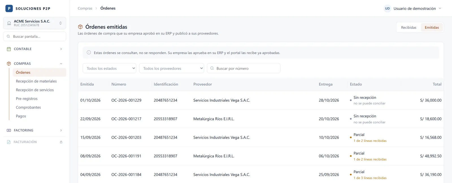The height and width of the screenshot is (183, 452).
Task: Click the Compras breadcrumb link
Action: (85, 8)
